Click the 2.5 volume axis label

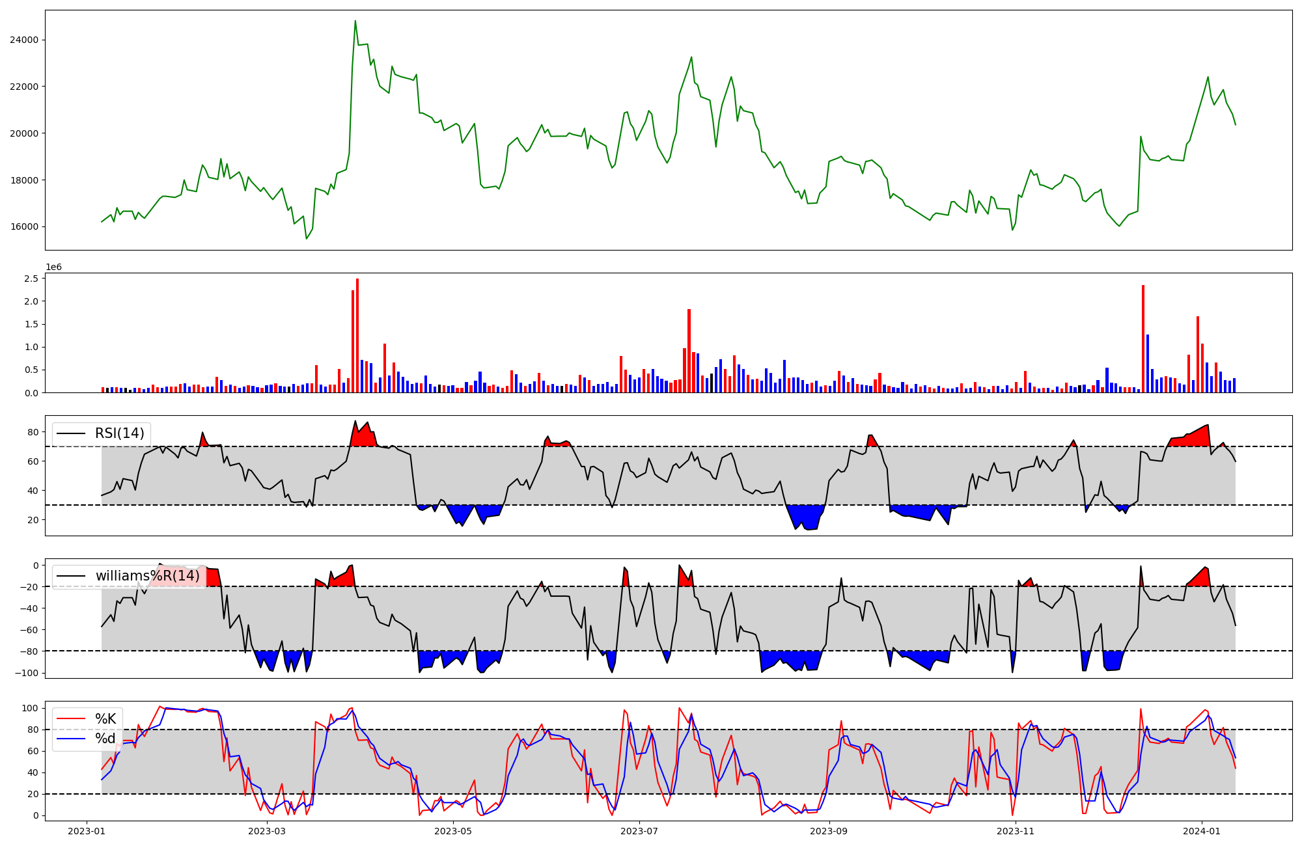click(x=31, y=279)
